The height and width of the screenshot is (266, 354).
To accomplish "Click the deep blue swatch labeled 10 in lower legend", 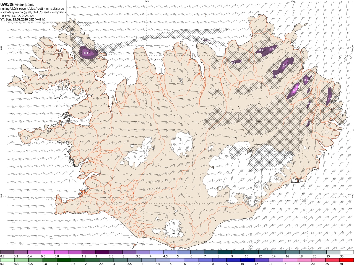I will point(247,260).
